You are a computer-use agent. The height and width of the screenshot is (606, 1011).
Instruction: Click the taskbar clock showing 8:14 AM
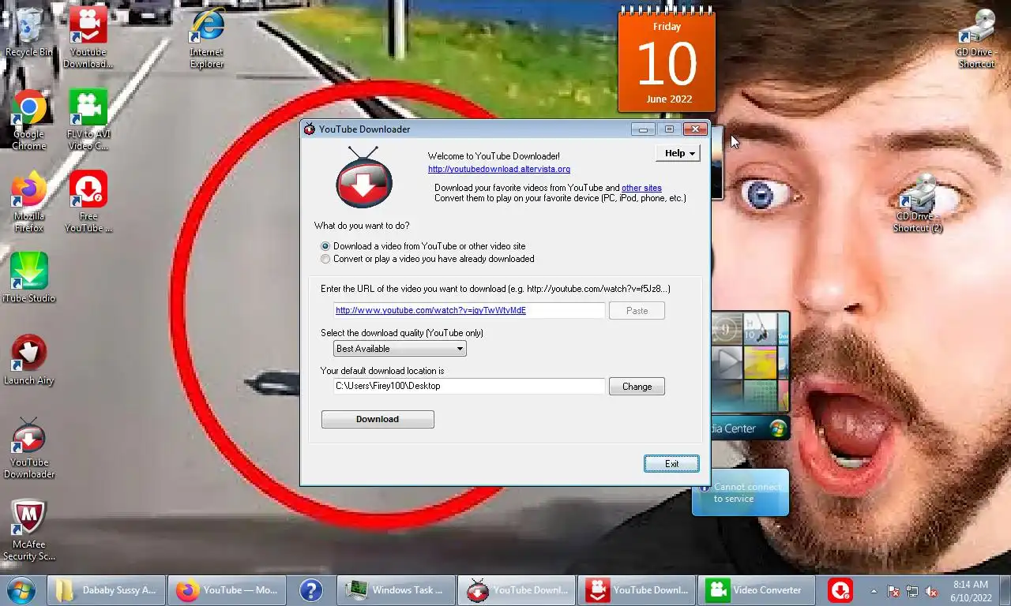970,590
